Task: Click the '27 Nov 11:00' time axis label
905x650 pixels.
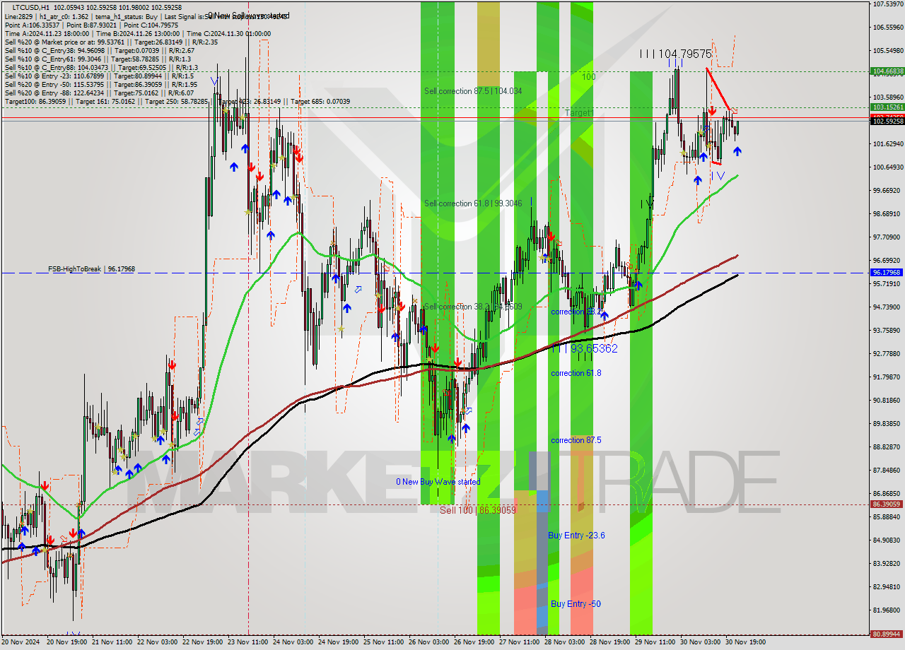Action: pyautogui.click(x=520, y=643)
